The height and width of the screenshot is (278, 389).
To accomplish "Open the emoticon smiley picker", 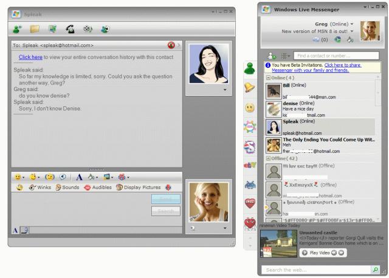I will (19, 177).
